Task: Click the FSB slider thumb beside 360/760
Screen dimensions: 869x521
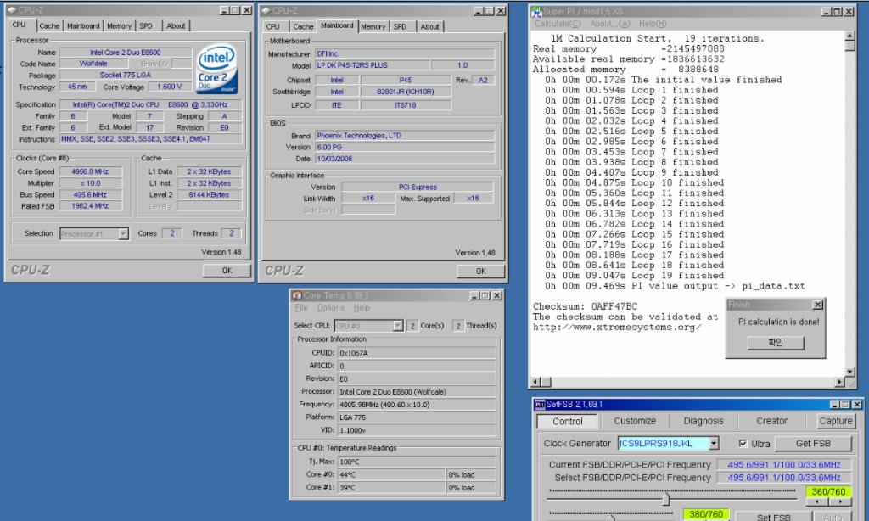Action: (665, 499)
